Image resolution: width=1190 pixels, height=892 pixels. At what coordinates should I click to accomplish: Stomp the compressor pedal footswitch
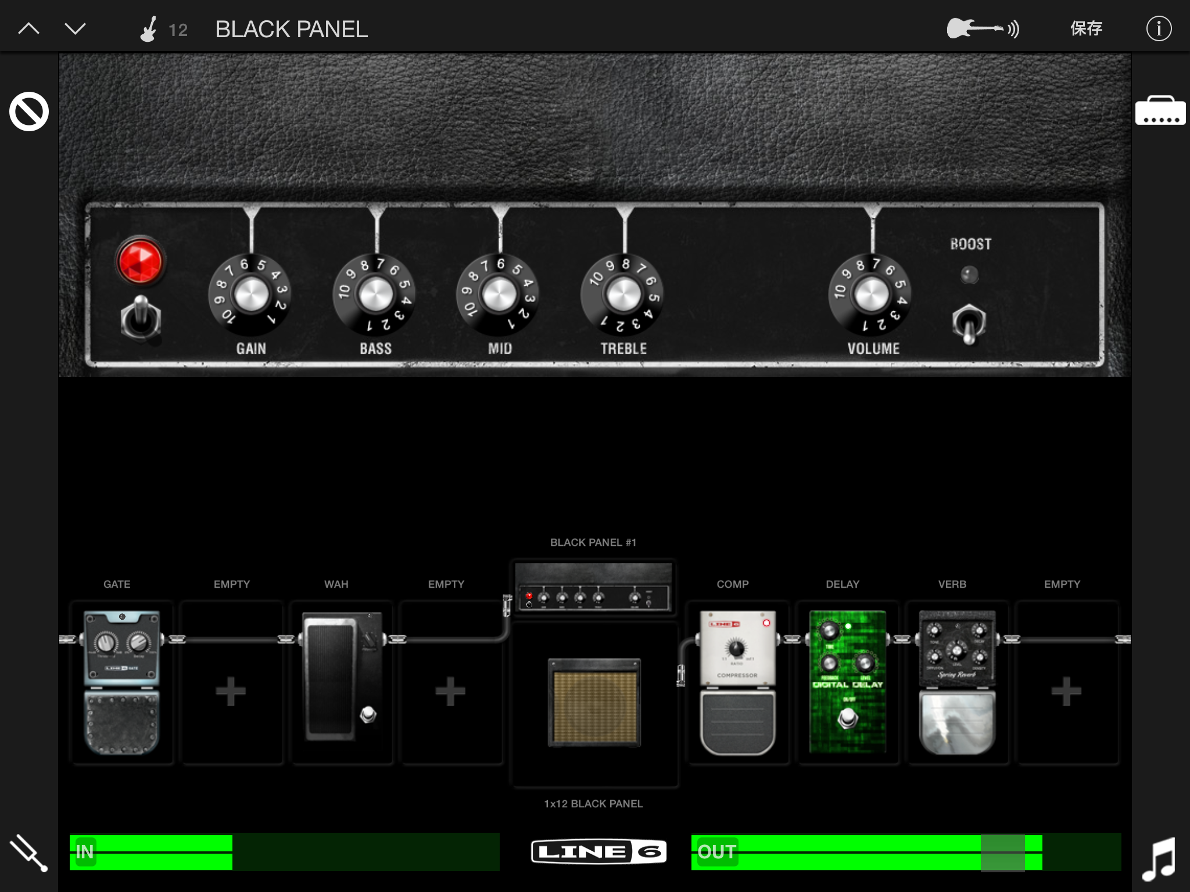(737, 723)
